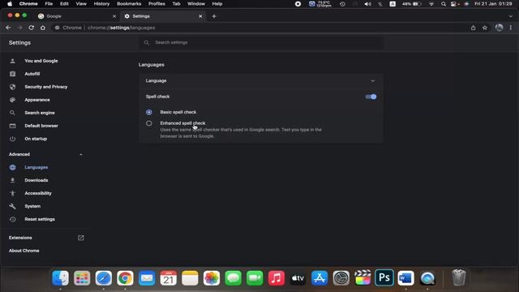Viewport: 519px width, 292px height.
Task: Go to the home page icon
Action: [x=43, y=28]
